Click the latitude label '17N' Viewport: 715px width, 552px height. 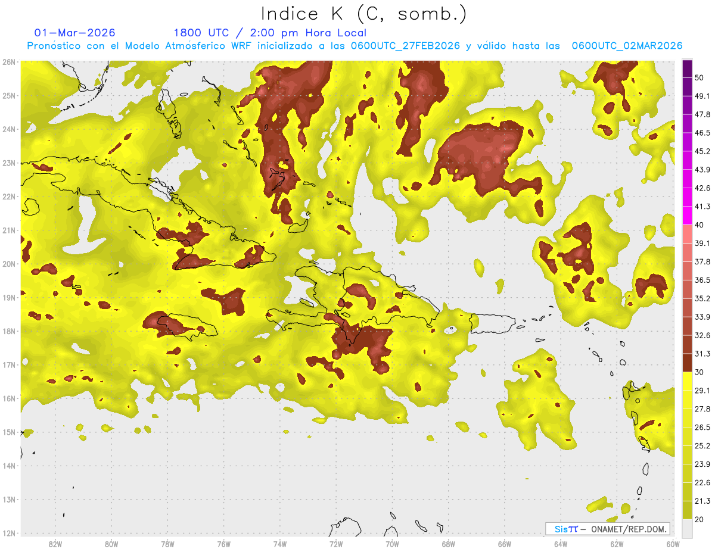click(9, 365)
